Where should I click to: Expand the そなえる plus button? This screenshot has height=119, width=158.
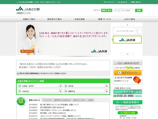(61, 91)
